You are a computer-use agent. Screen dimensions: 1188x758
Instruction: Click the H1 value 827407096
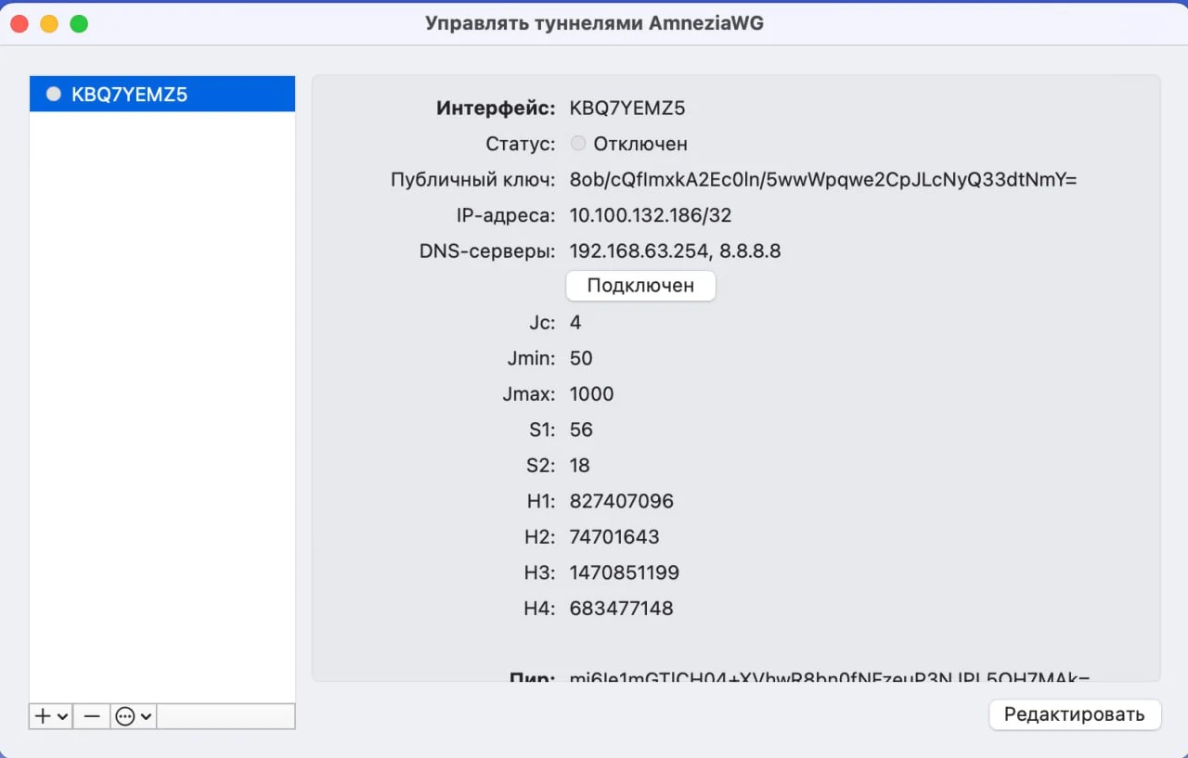click(621, 502)
